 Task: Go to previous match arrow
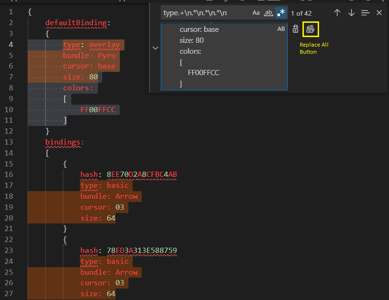(337, 13)
